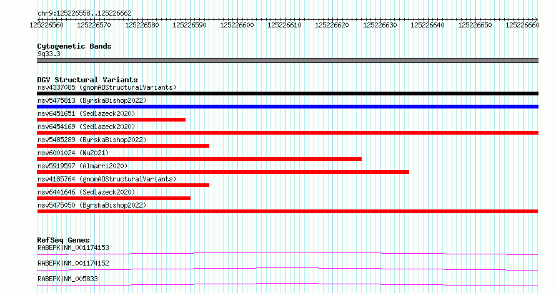The image size is (556, 293).
Task: Open the DGV Structural Variants track heading
Action: [87, 80]
